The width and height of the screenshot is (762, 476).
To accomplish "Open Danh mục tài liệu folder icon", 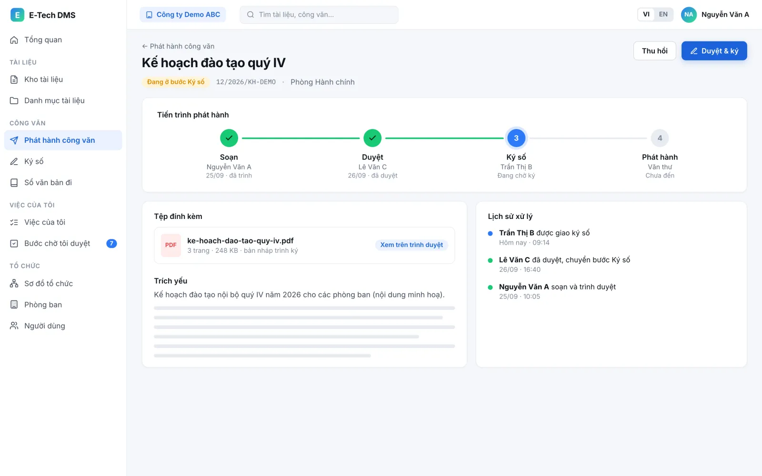I will 14,100.
